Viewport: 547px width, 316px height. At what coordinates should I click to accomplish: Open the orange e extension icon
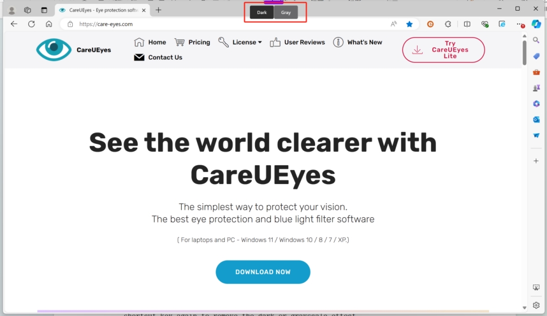[x=431, y=24]
